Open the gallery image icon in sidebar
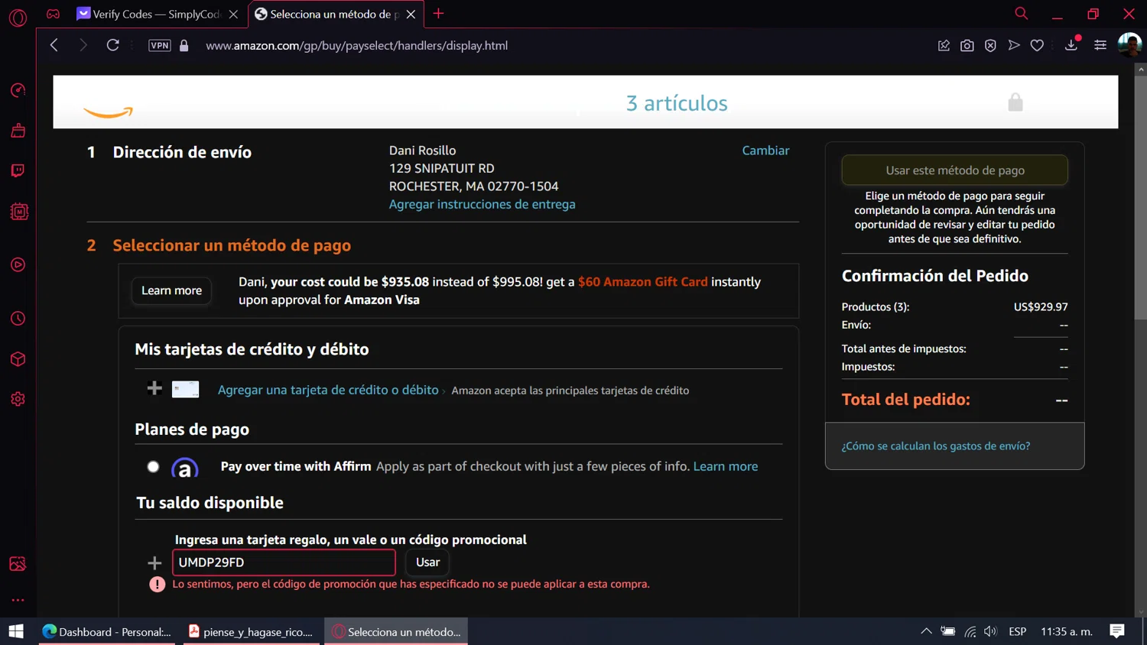The image size is (1147, 645). pyautogui.click(x=18, y=564)
